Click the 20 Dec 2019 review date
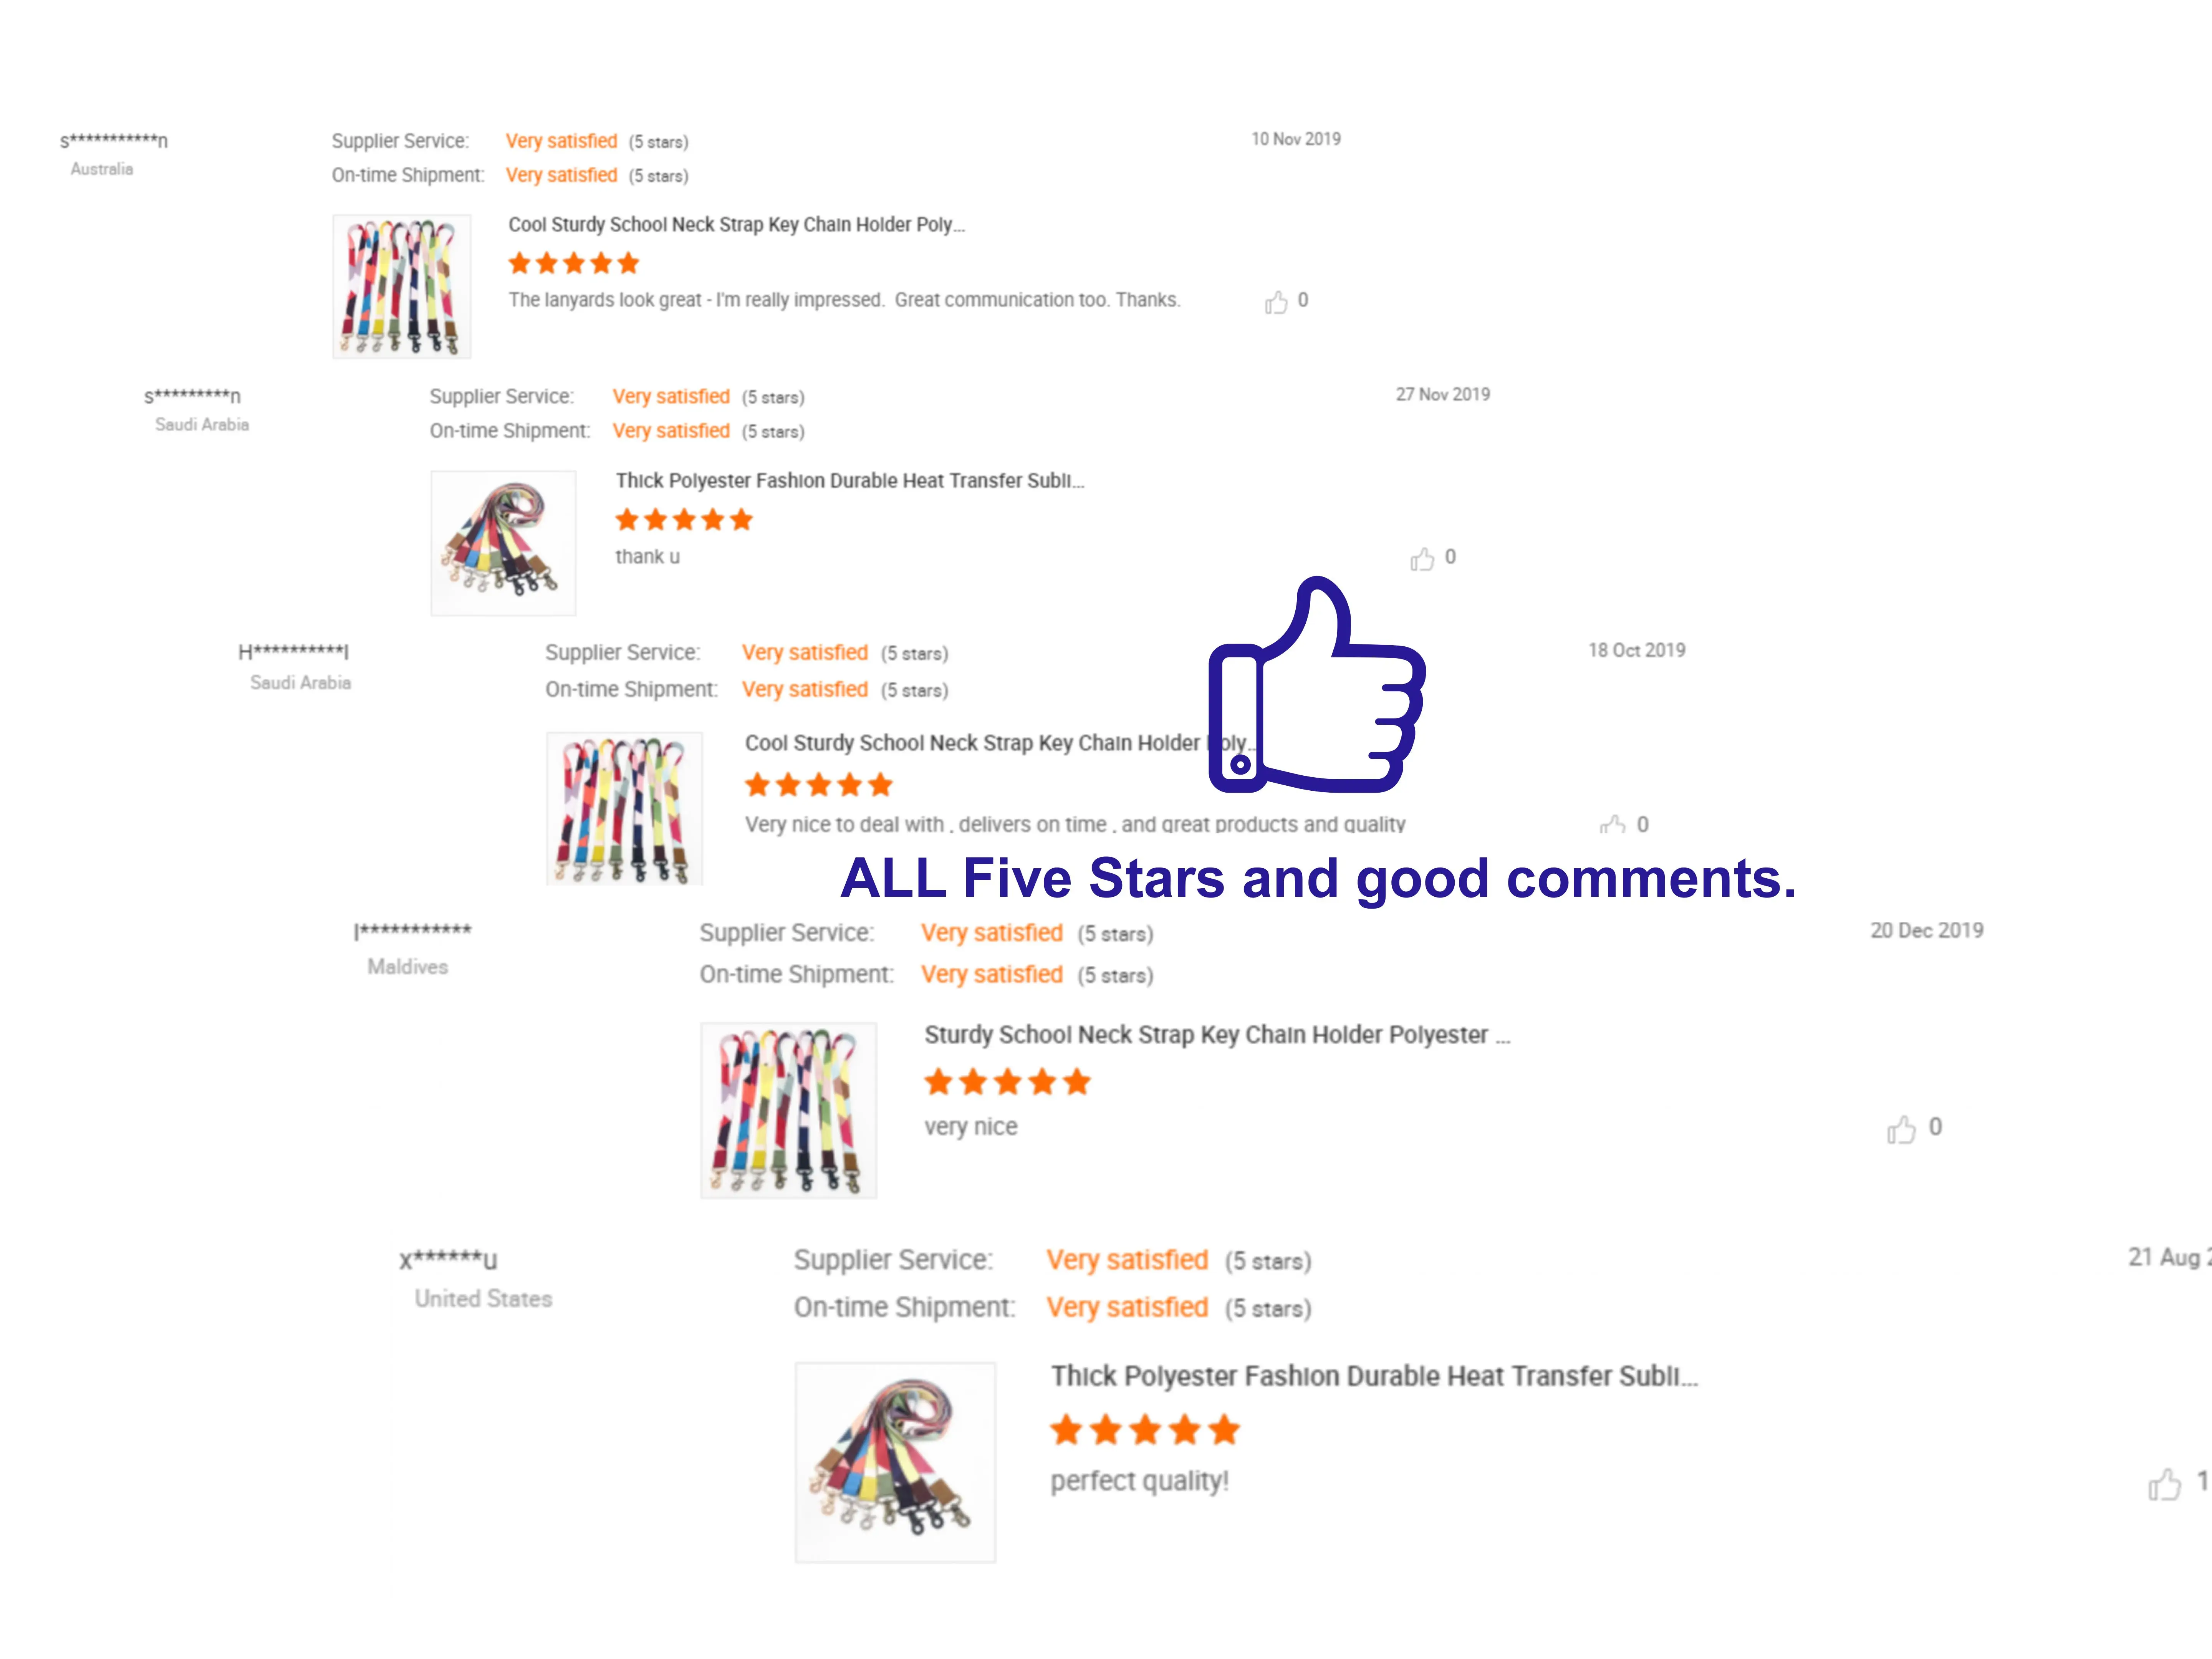This screenshot has width=2212, height=1659. [1926, 931]
